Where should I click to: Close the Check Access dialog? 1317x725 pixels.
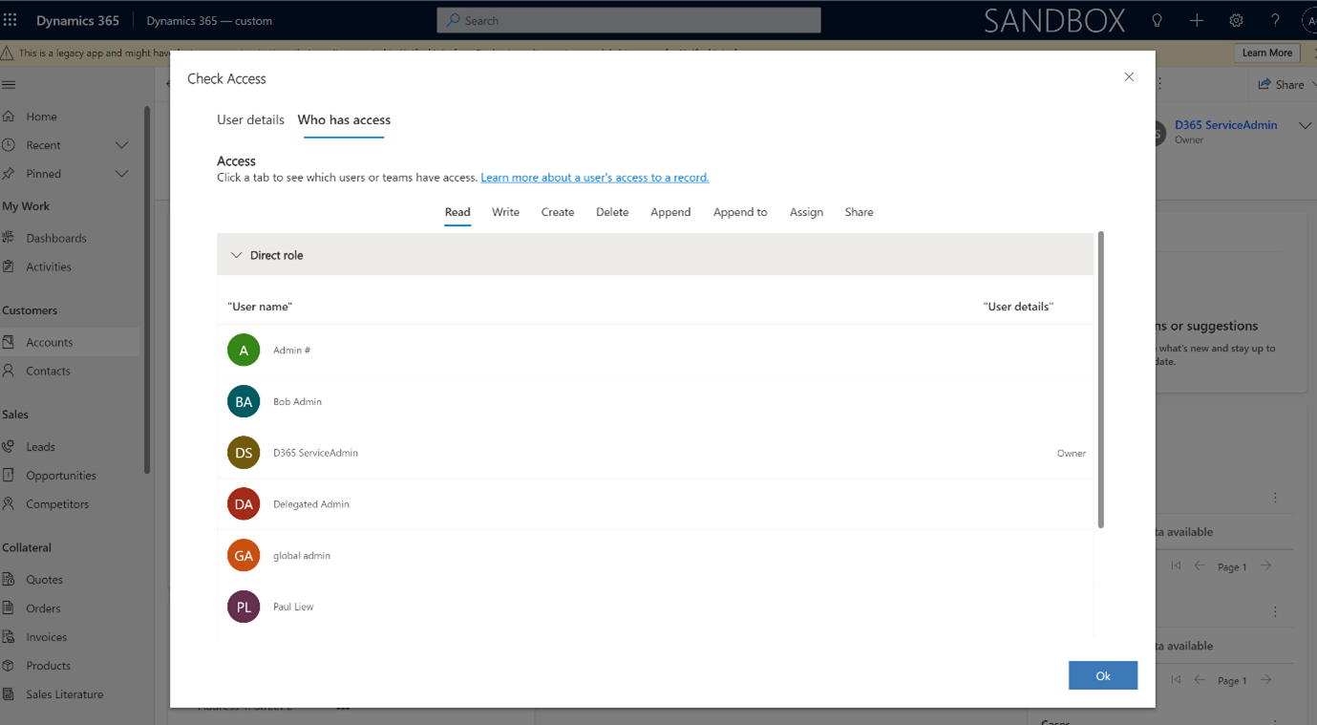click(x=1129, y=77)
